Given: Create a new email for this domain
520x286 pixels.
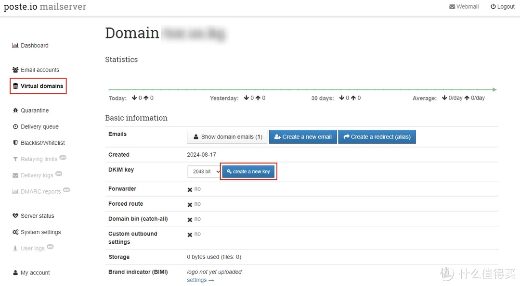Looking at the screenshot, I should [303, 137].
